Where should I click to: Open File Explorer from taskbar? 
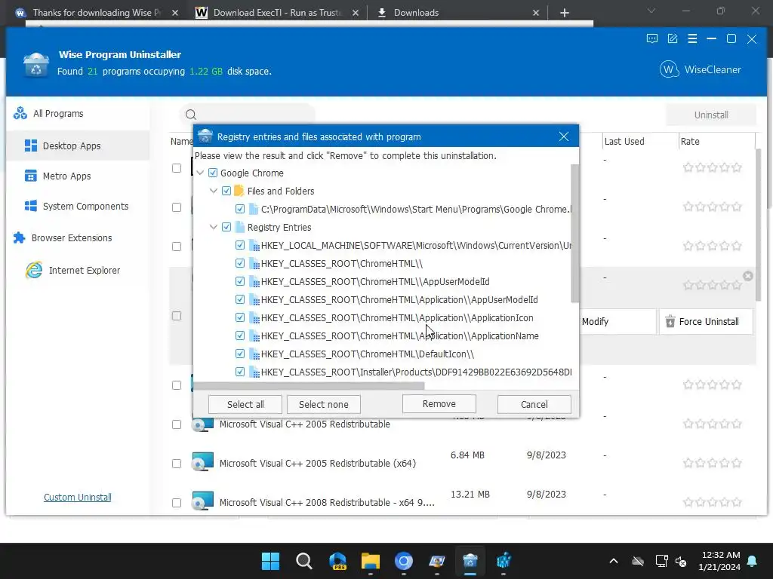pos(370,561)
